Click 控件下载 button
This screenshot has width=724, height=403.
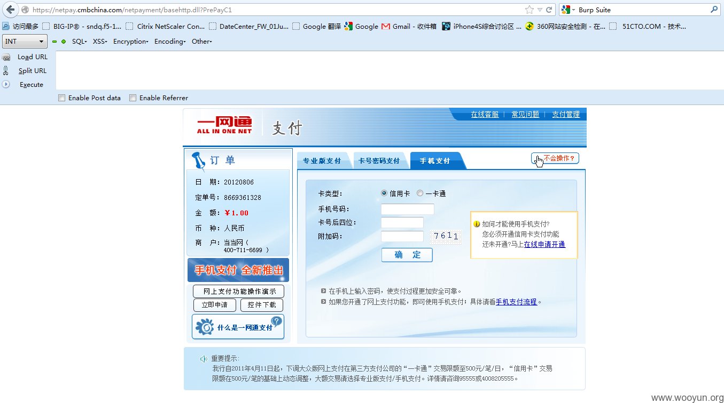[262, 305]
